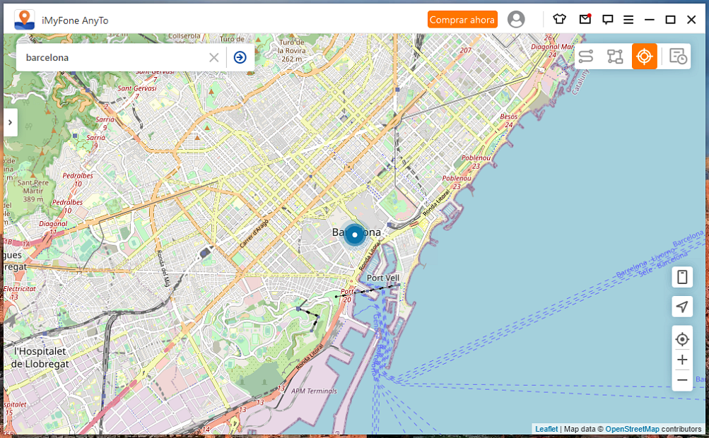Open the feedback chat bubble icon
The height and width of the screenshot is (438, 709).
coord(607,20)
